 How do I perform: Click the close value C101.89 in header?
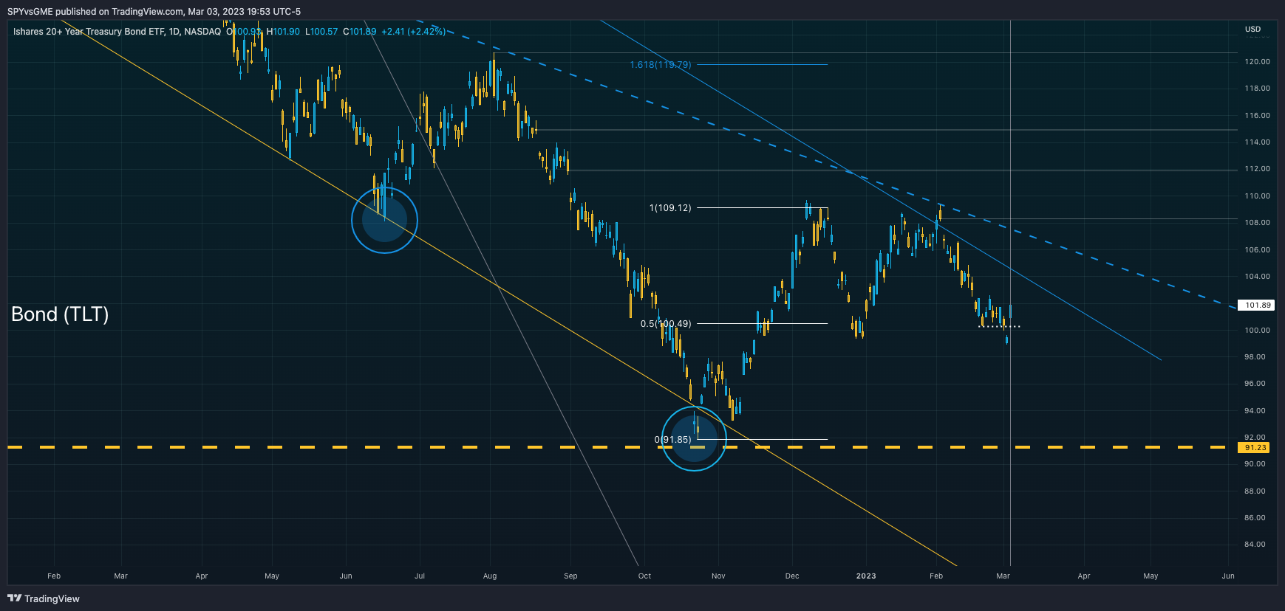(x=360, y=32)
